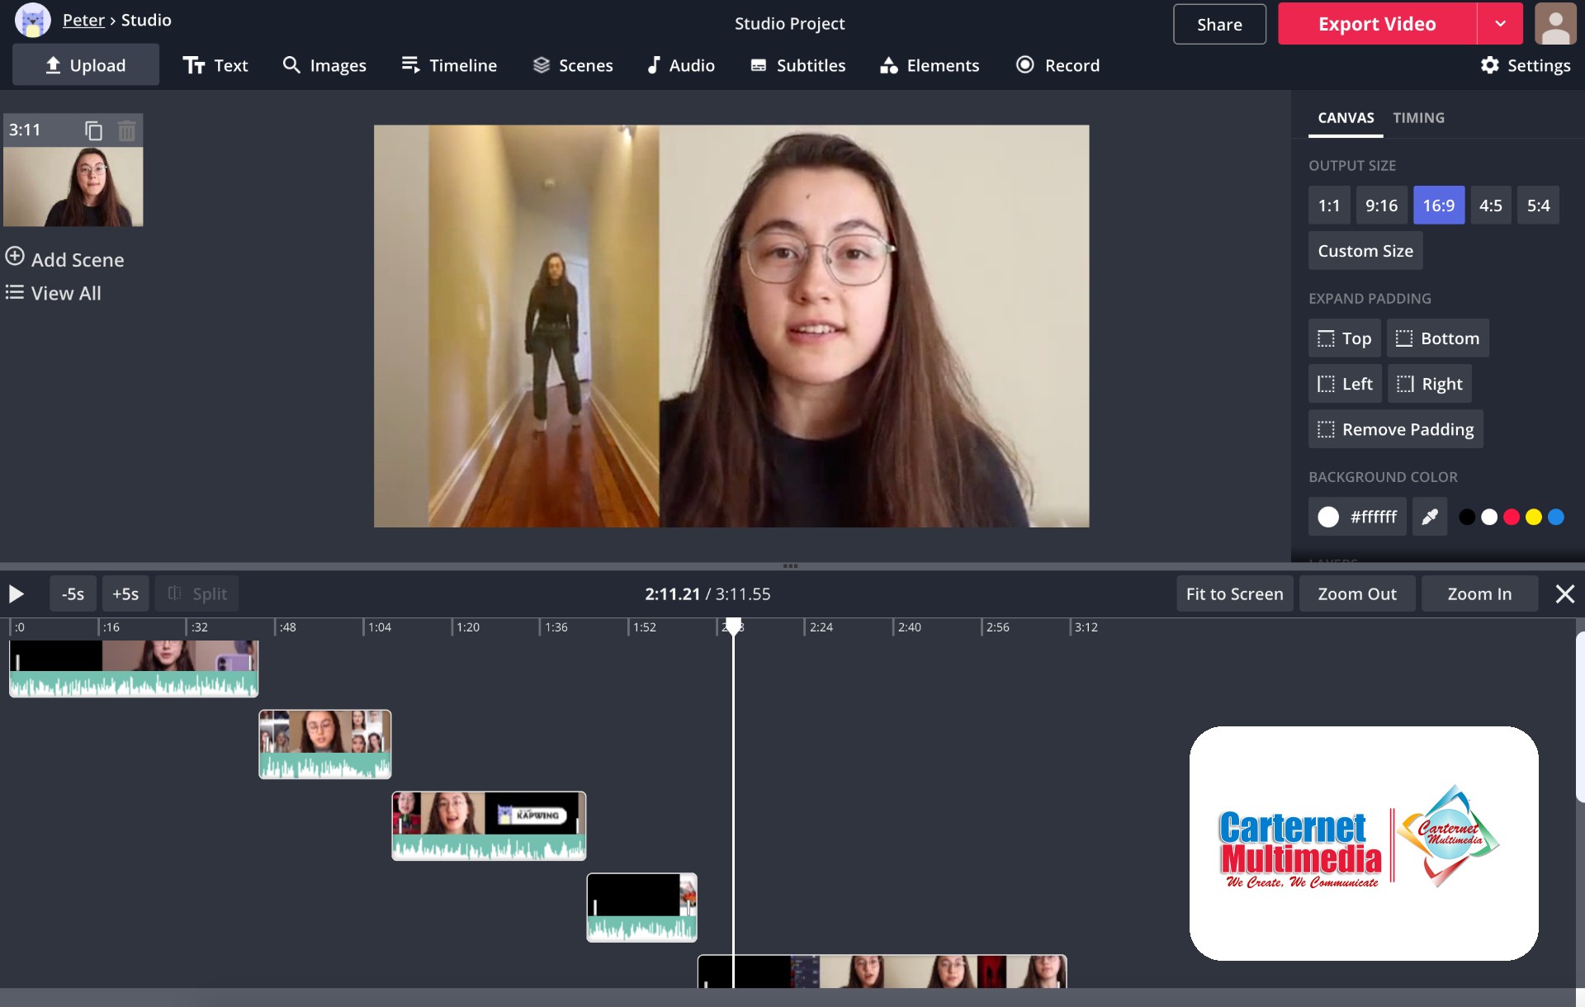
Task: Click the Peter workspace link
Action: (x=83, y=20)
